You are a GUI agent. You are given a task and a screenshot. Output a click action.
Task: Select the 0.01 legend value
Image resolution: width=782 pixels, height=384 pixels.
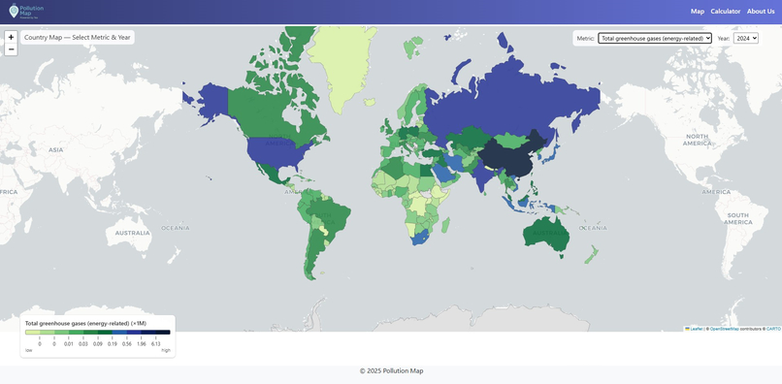(68, 344)
